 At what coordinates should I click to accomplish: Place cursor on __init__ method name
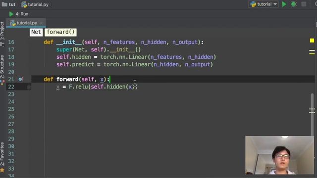(x=69, y=42)
